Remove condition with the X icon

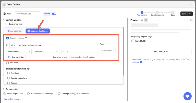93,51
